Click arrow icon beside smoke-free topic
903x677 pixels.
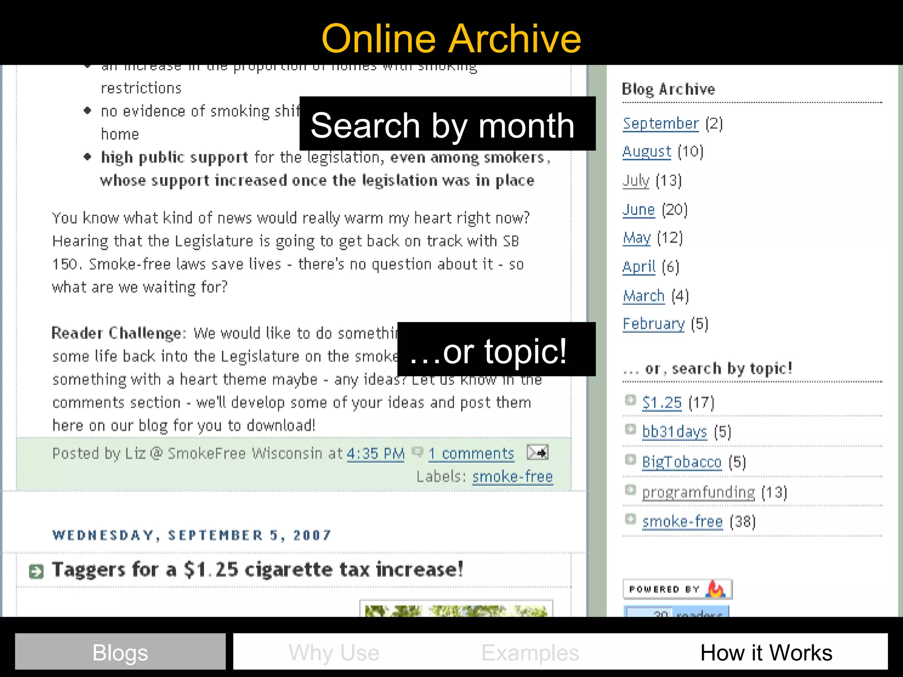631,519
